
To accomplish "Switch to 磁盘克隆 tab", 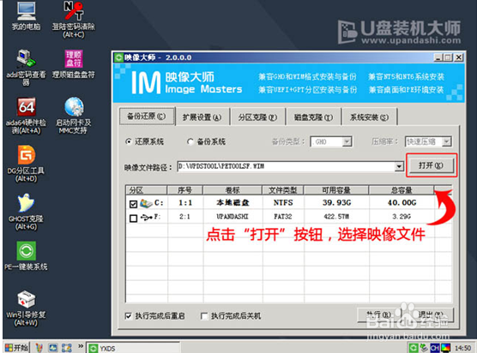I will [x=313, y=117].
